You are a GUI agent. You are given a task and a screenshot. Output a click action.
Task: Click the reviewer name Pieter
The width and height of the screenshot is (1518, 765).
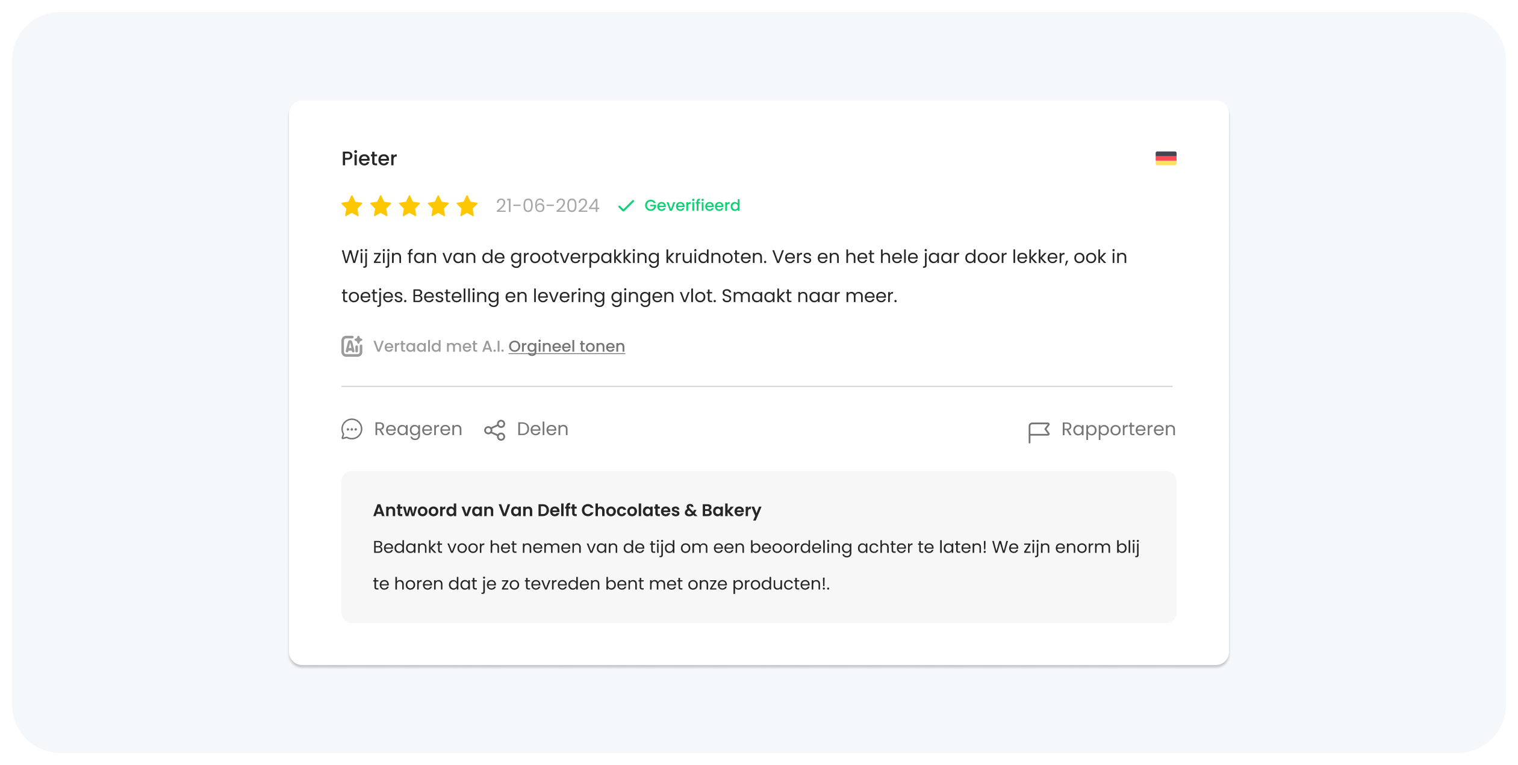369,158
